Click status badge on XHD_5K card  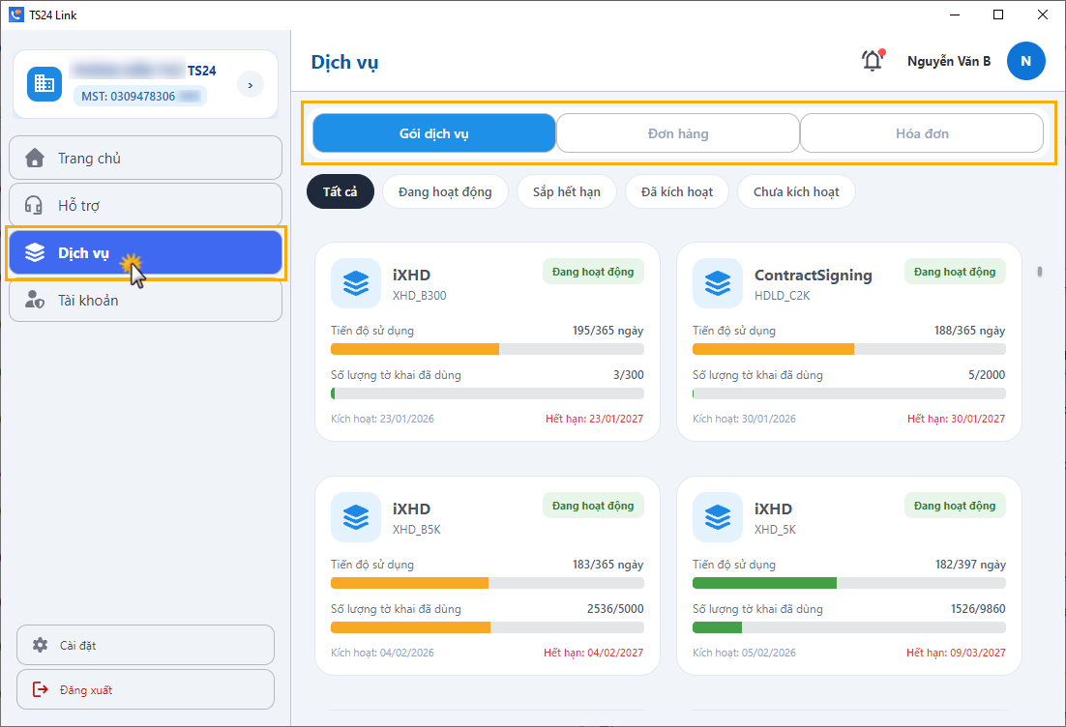[x=955, y=506]
